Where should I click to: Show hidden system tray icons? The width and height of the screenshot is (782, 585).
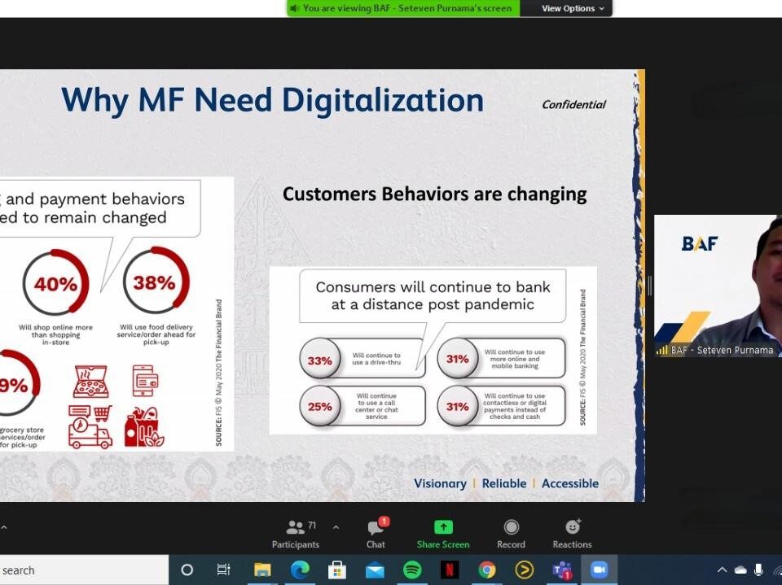click(722, 570)
